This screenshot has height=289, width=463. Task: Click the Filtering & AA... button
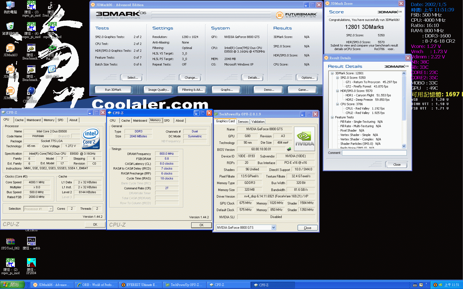[192, 90]
